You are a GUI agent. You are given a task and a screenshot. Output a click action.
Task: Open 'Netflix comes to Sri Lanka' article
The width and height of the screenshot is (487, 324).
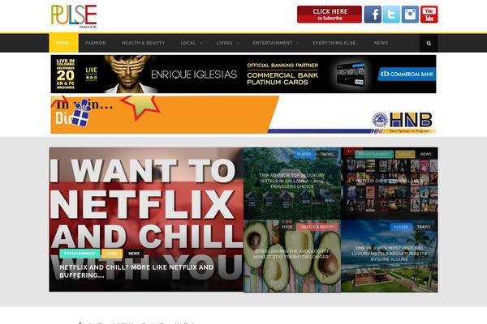point(389,181)
